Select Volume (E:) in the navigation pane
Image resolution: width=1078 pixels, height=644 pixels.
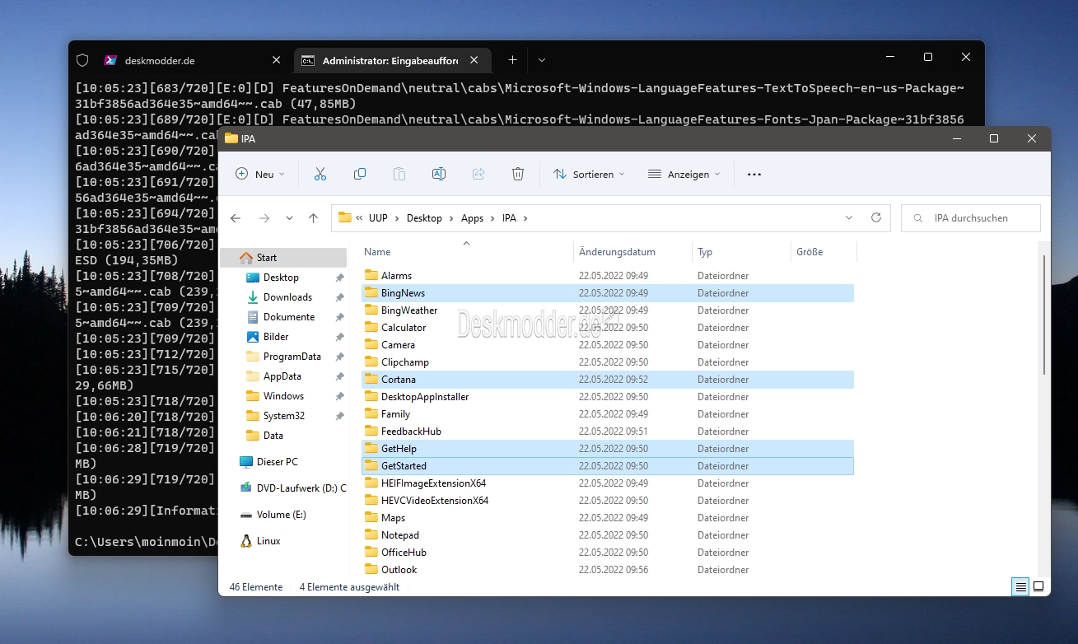pyautogui.click(x=283, y=515)
